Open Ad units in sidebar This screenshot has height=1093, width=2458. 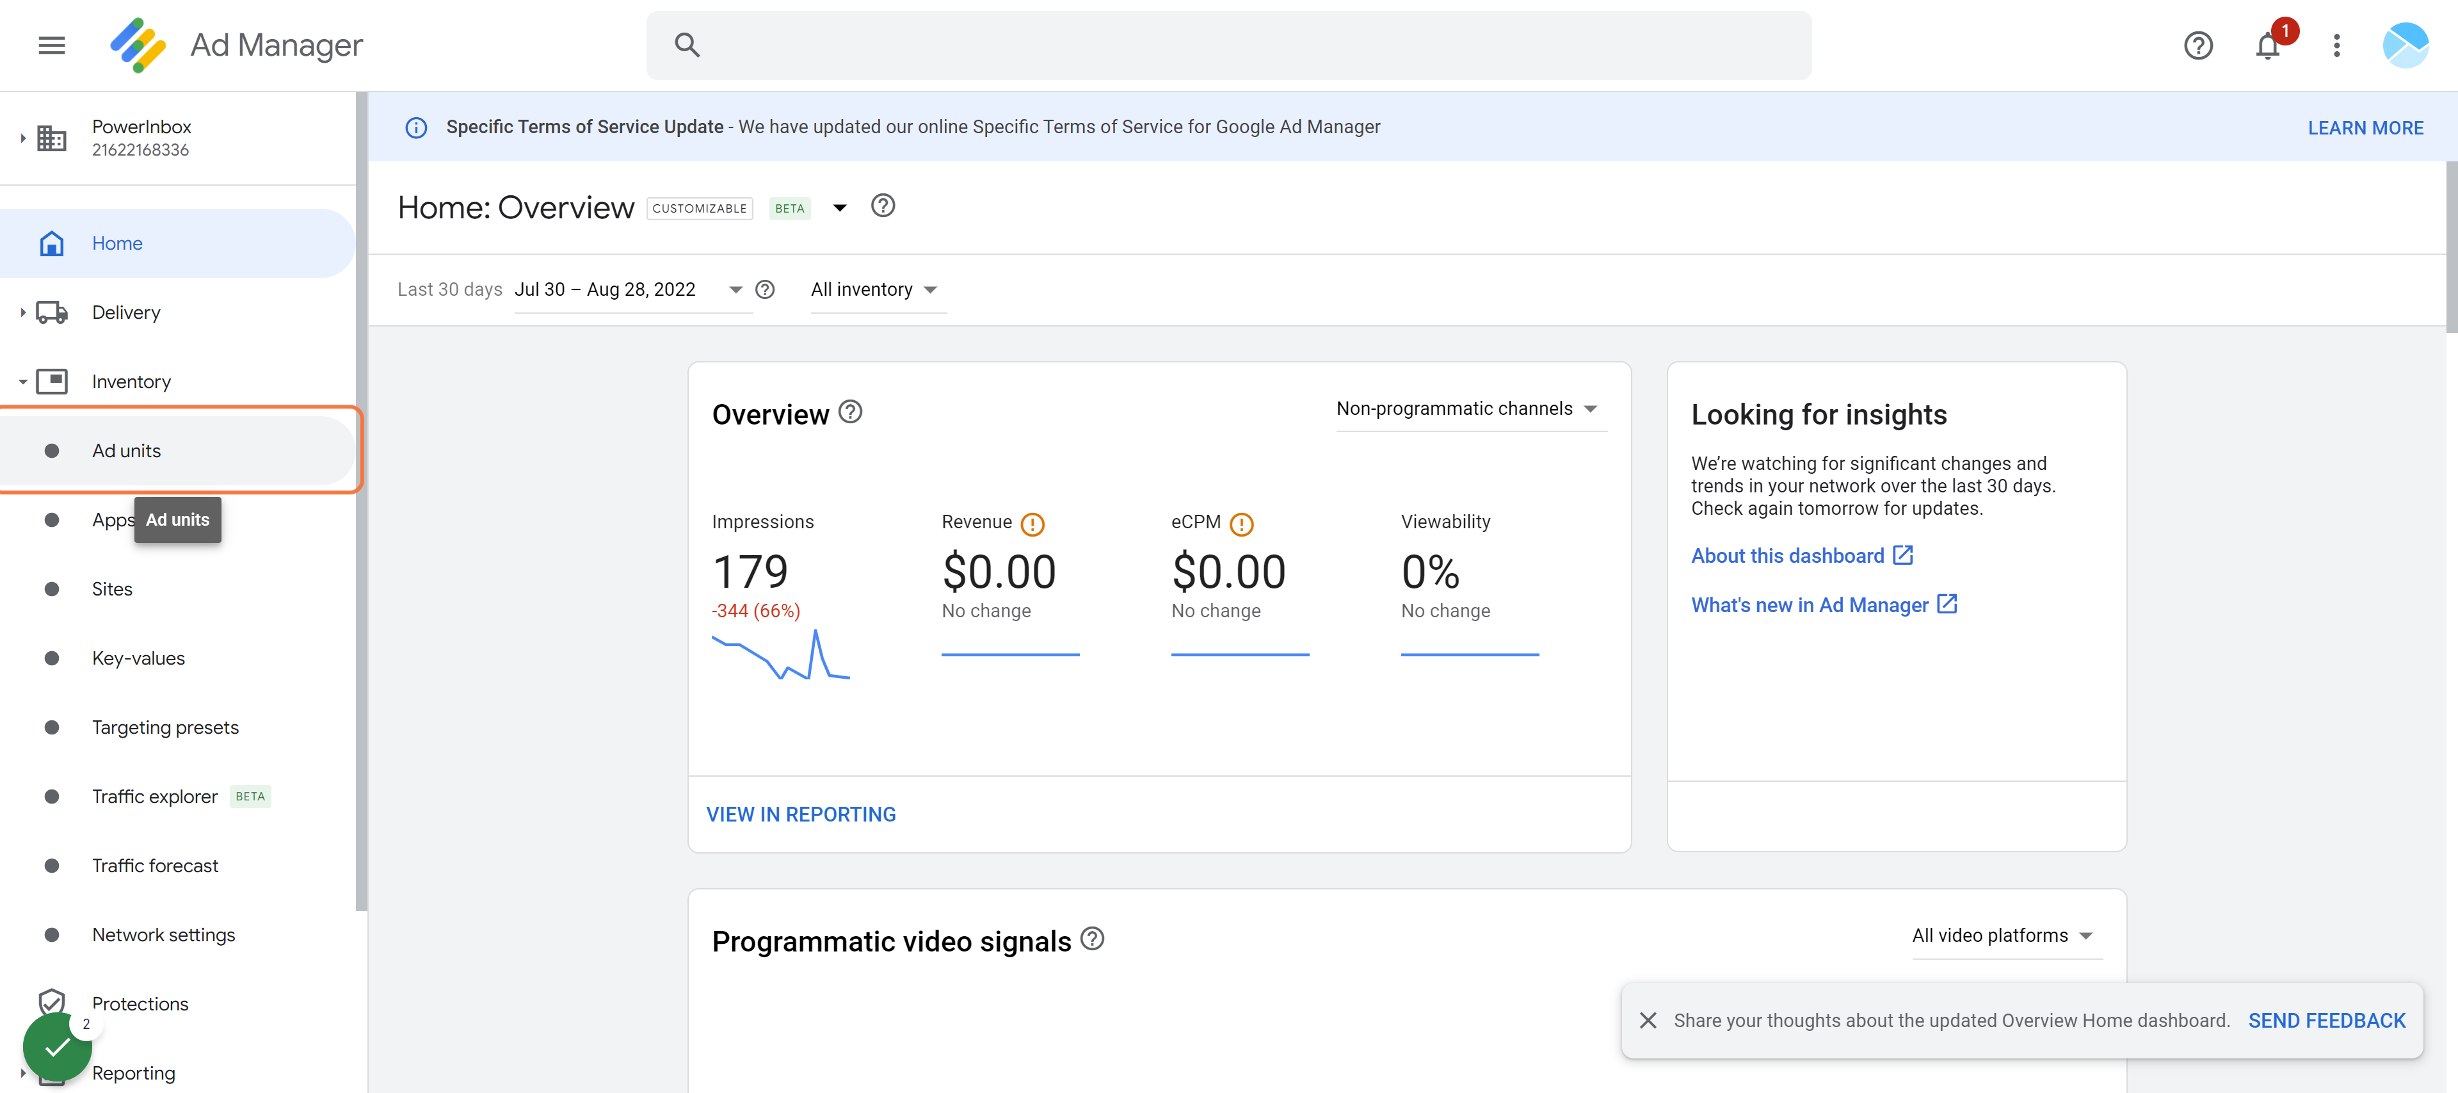pyautogui.click(x=177, y=451)
